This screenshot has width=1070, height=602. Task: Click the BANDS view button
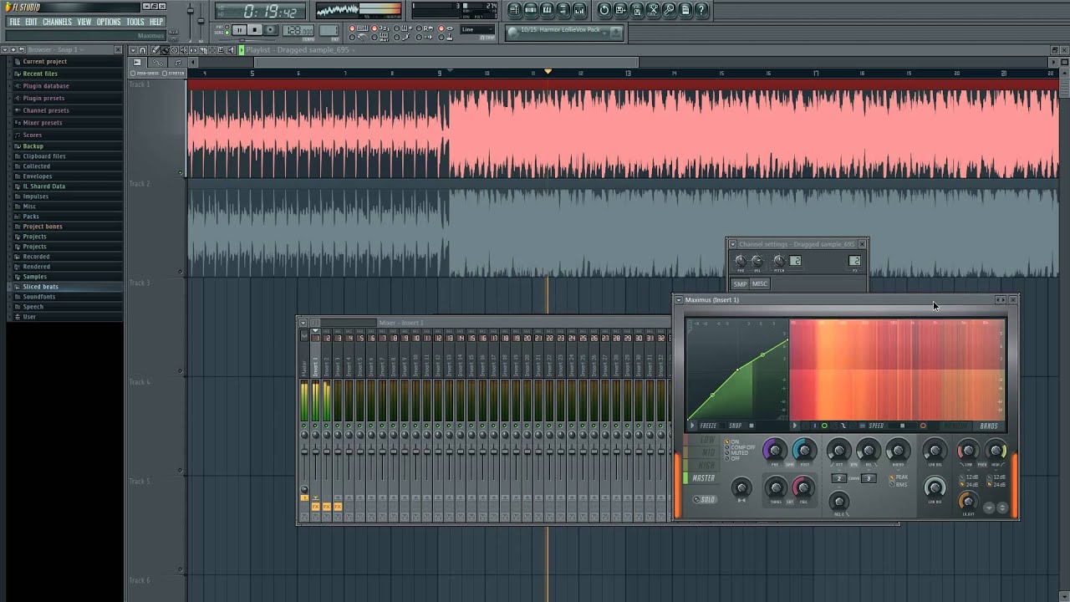click(989, 426)
